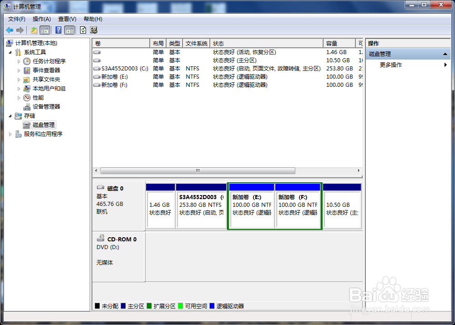
Task: Click the Forward arrow toolbar icon
Action: tap(20, 30)
